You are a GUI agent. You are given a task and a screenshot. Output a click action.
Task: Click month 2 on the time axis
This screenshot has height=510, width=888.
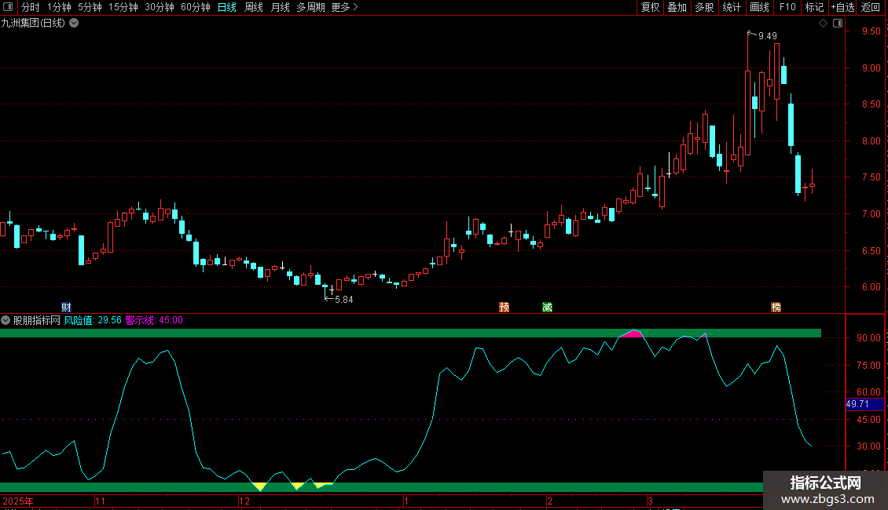point(549,501)
